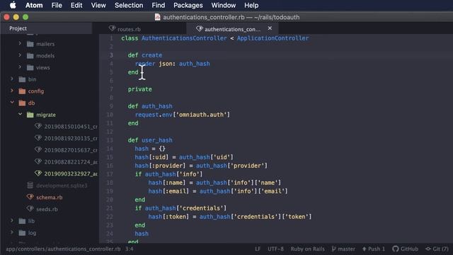The height and width of the screenshot is (255, 453).
Task: Click the ruby icon in authentications tab
Action: click(200, 28)
